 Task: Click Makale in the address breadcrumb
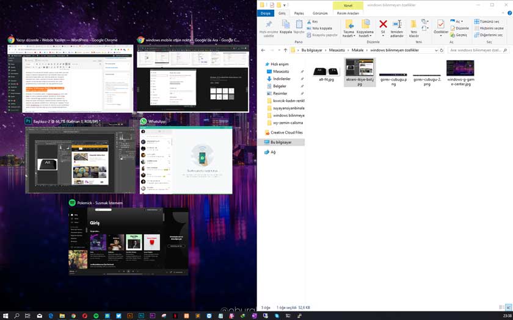pos(358,50)
